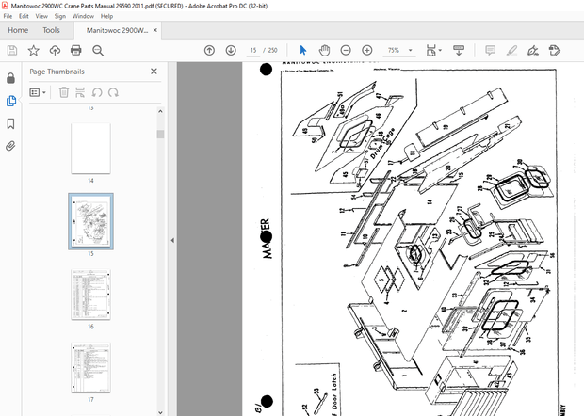Open the find text magnifier
This screenshot has width=584, height=416.
pyautogui.click(x=98, y=50)
